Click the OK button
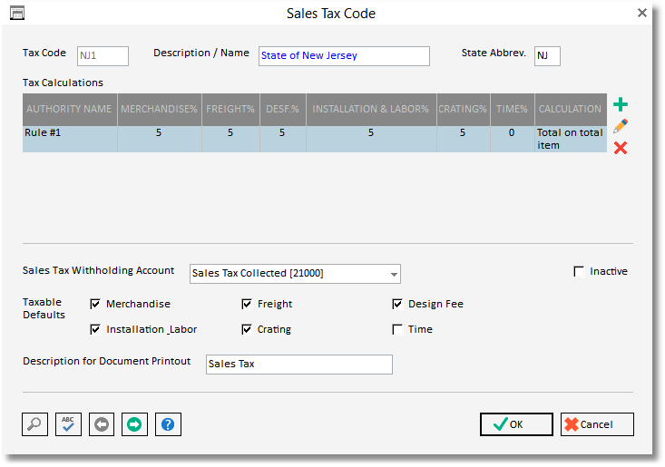The height and width of the screenshot is (467, 665). click(x=516, y=424)
